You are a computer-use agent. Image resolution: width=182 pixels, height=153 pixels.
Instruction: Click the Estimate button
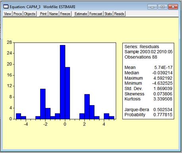81,14
